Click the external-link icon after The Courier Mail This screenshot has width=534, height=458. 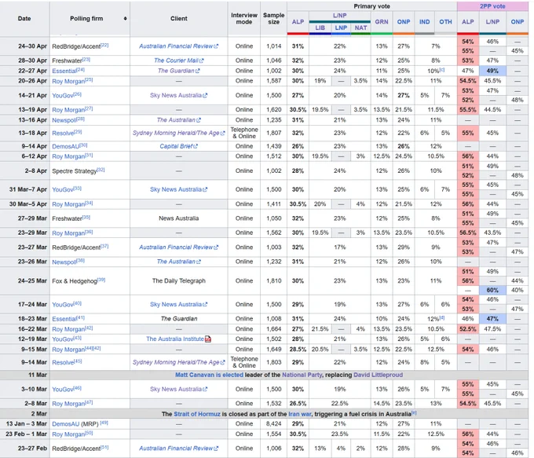click(202, 60)
